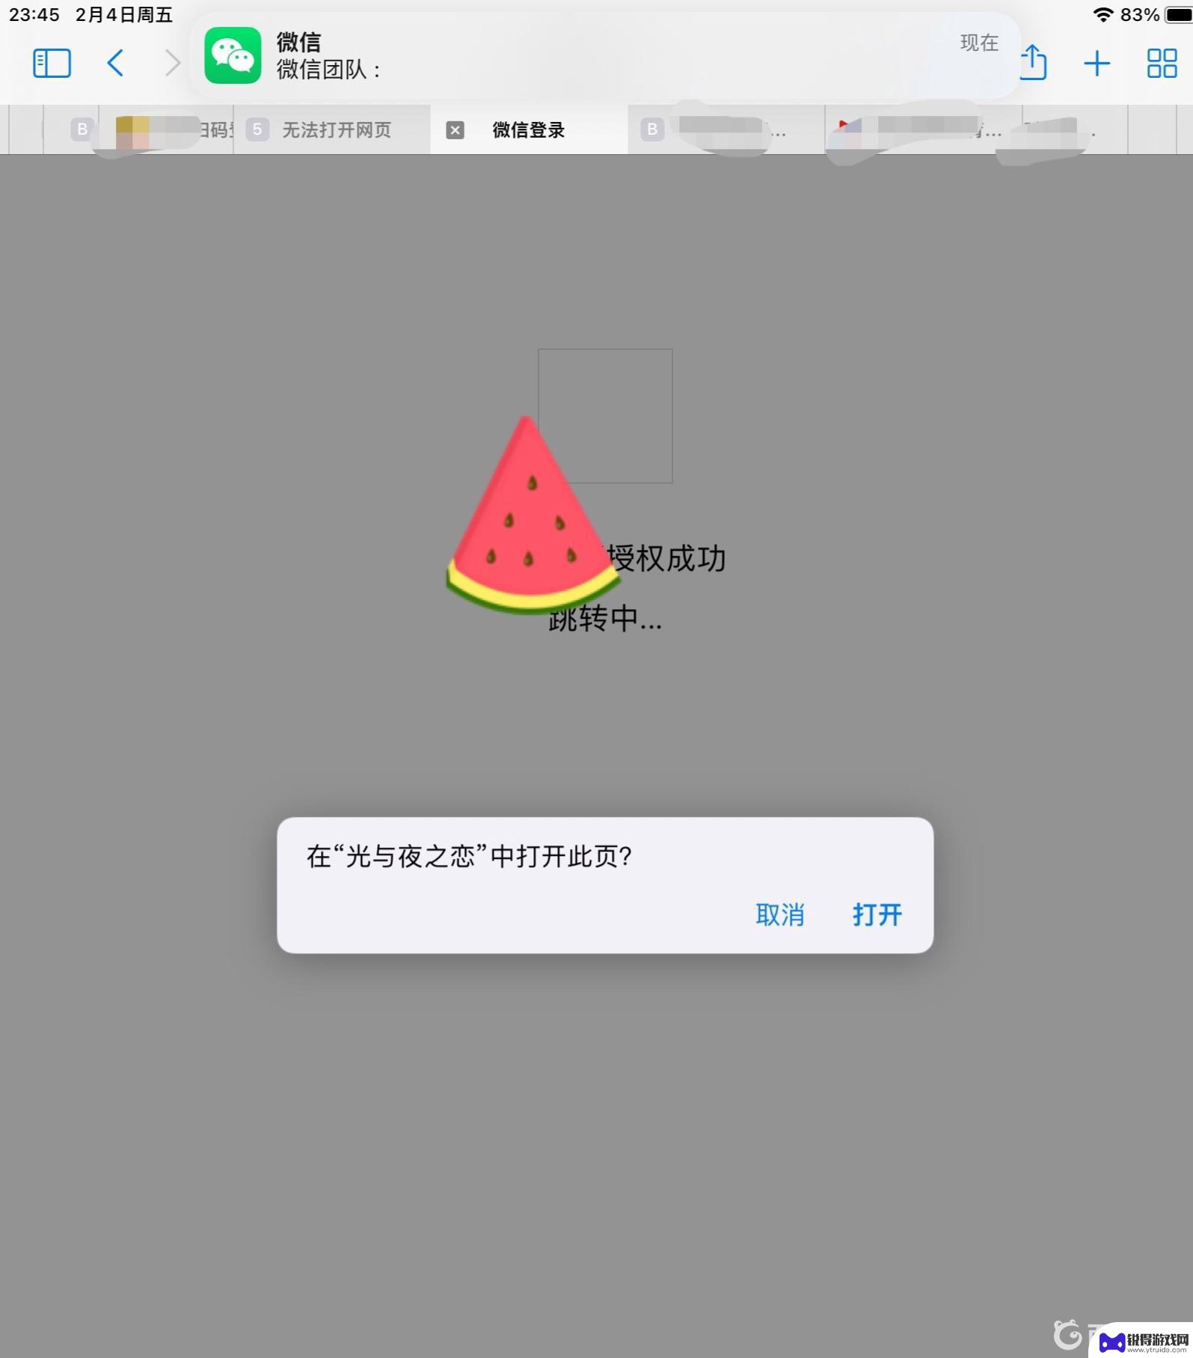
Task: Open the Safari share sheet
Action: pos(1034,61)
